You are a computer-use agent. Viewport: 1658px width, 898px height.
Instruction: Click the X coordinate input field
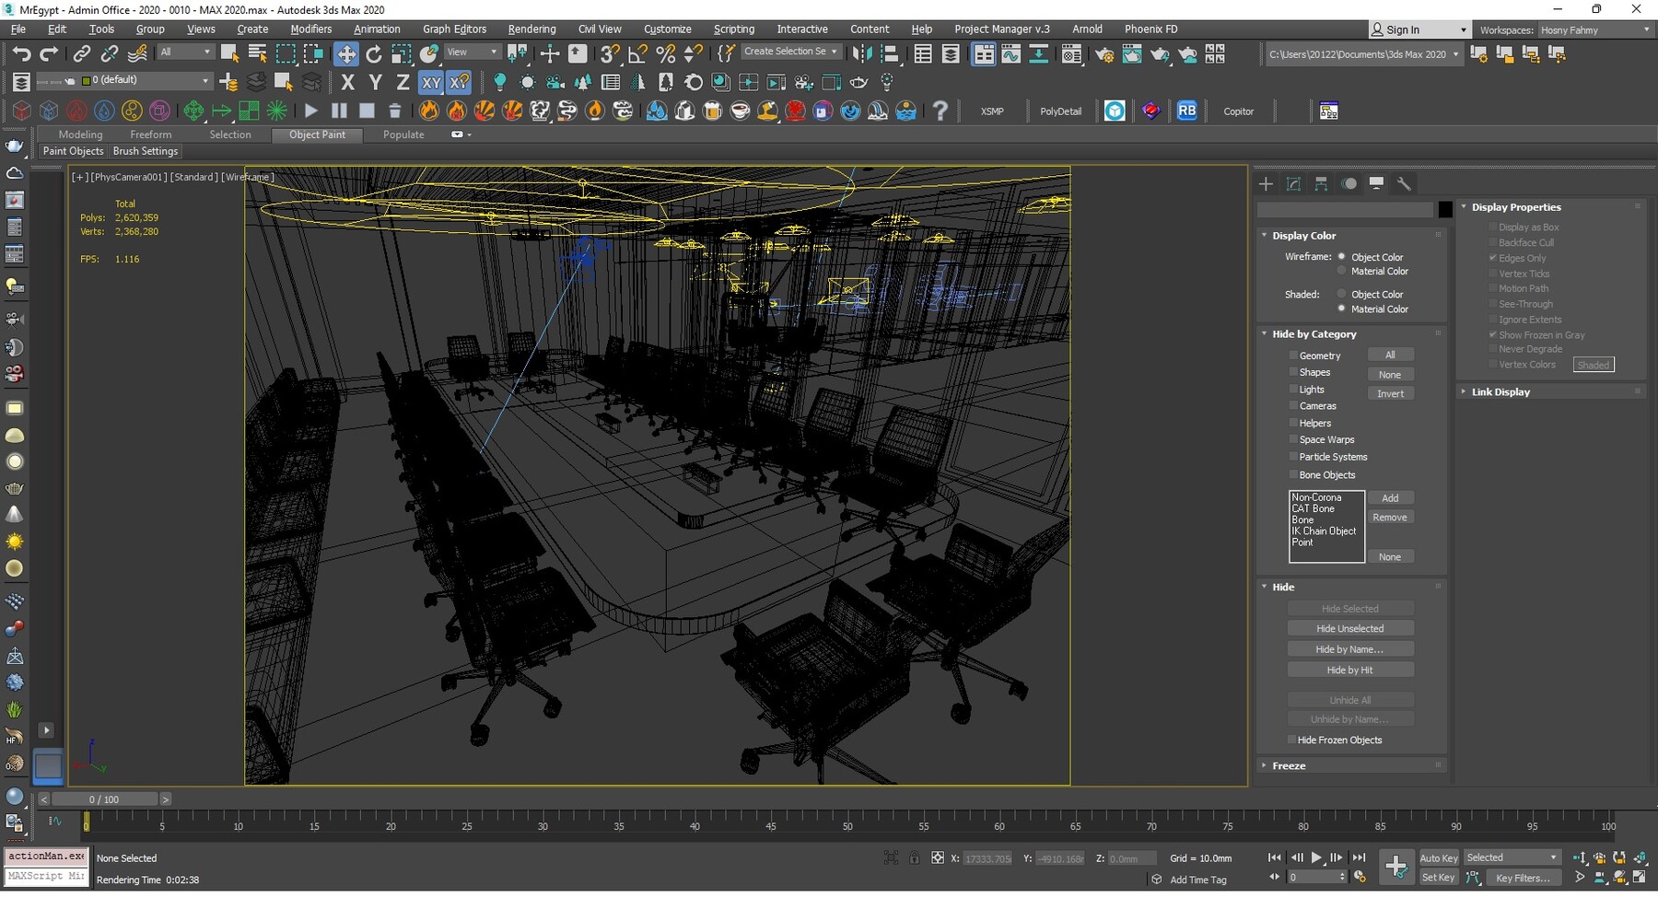tap(987, 857)
